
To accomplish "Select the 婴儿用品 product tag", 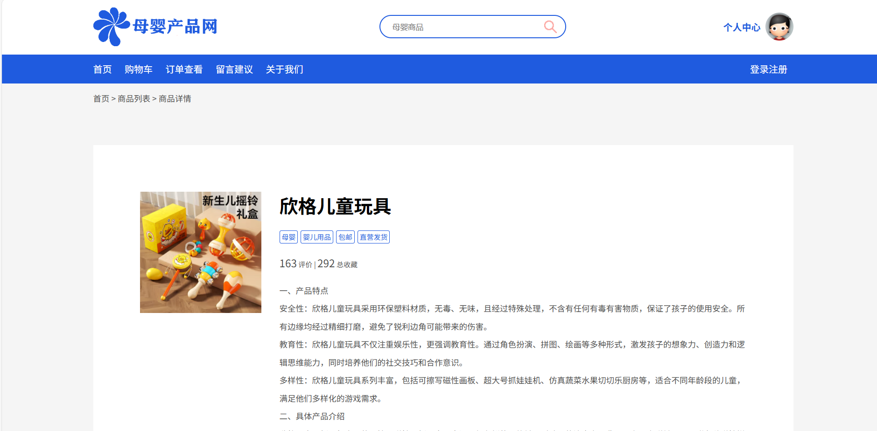I will point(316,237).
